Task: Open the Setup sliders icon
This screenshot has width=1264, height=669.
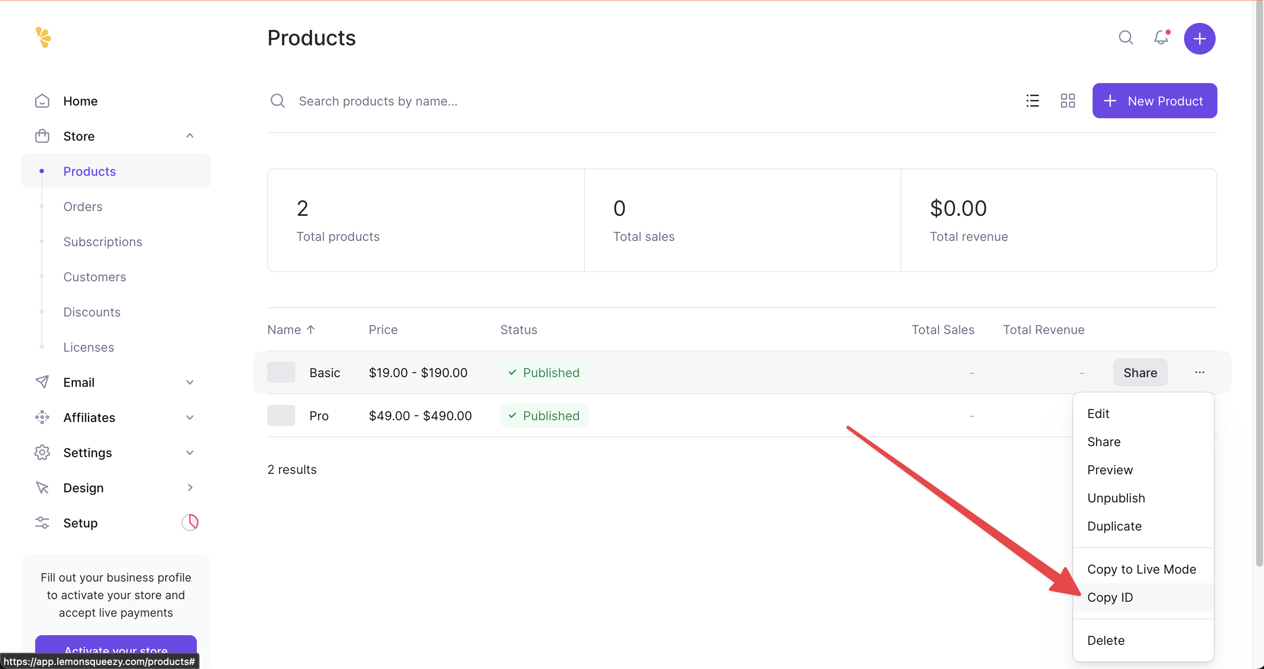Action: [42, 523]
